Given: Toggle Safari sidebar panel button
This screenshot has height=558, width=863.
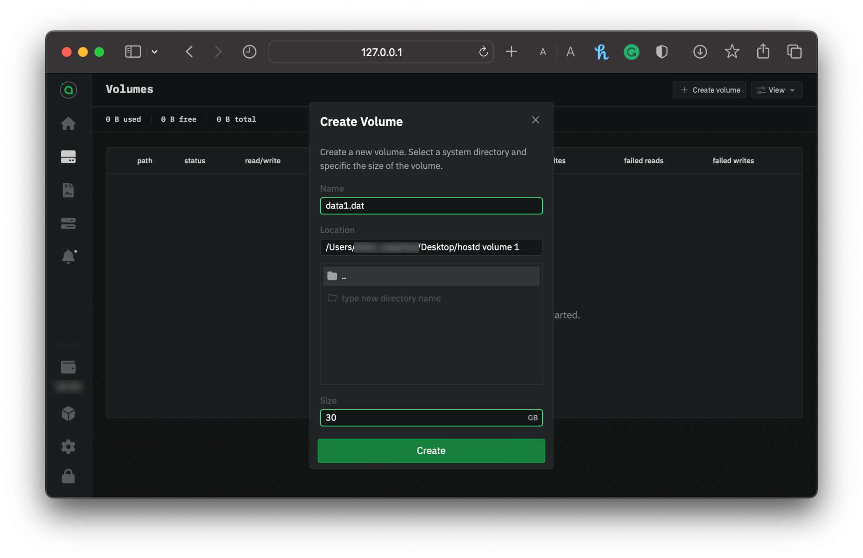Looking at the screenshot, I should 133,52.
